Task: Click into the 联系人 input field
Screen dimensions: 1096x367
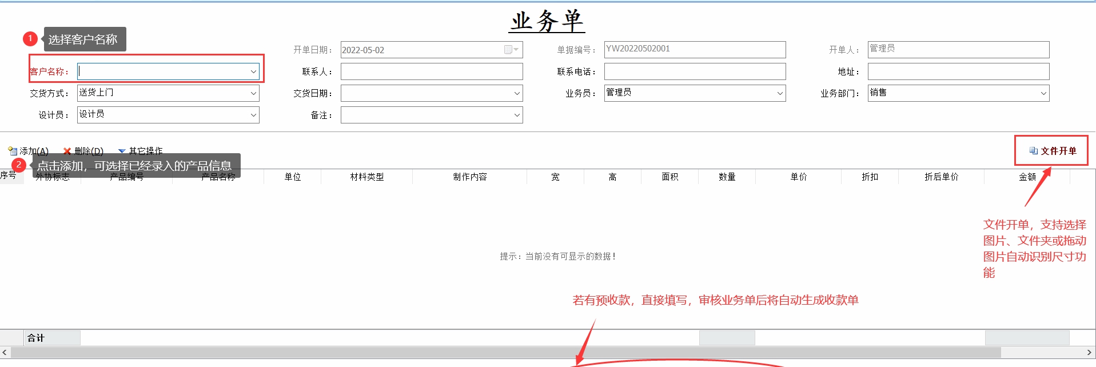Action: 432,71
